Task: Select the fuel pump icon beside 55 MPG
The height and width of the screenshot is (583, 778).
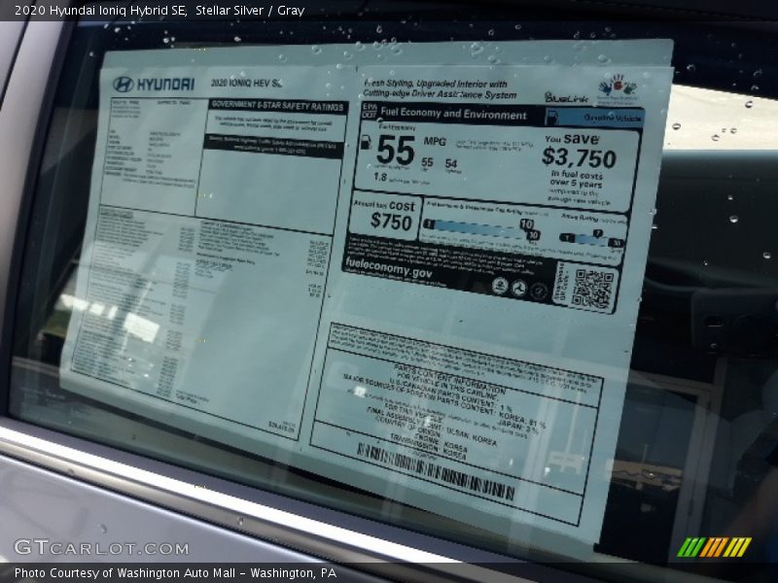Action: [367, 143]
